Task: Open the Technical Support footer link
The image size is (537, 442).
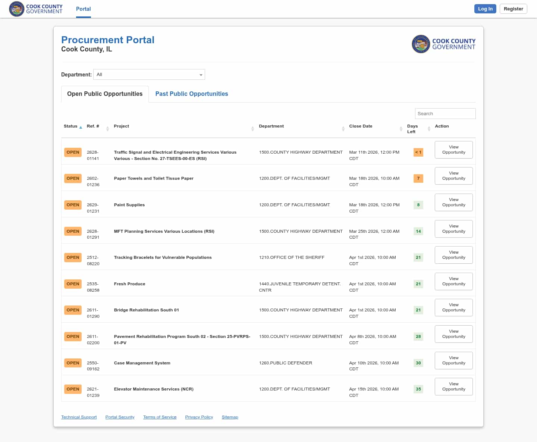Action: pos(79,417)
